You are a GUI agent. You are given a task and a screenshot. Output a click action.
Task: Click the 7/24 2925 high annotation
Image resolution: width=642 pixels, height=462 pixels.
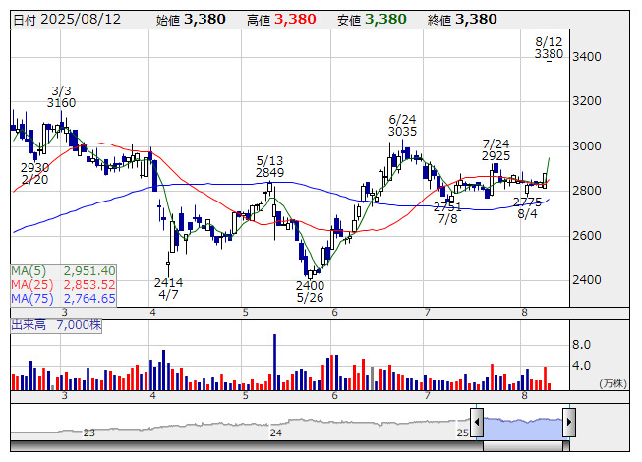click(x=496, y=150)
